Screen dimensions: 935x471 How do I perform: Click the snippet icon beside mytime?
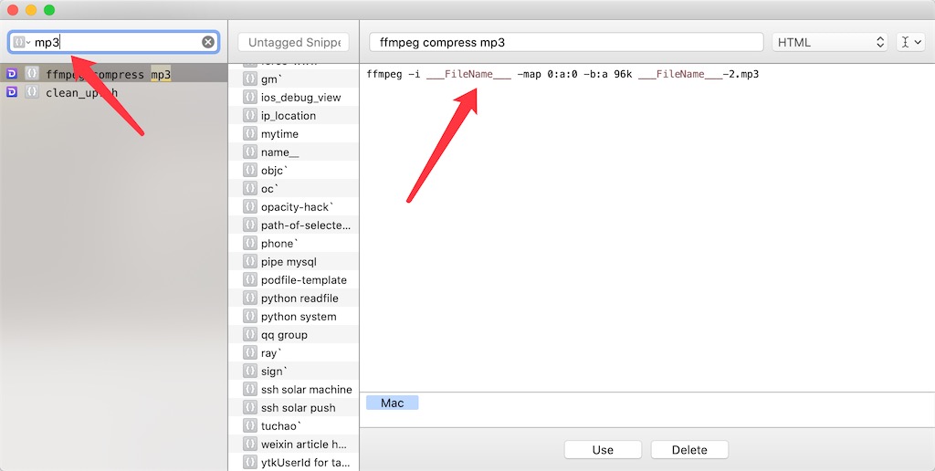pyautogui.click(x=249, y=134)
